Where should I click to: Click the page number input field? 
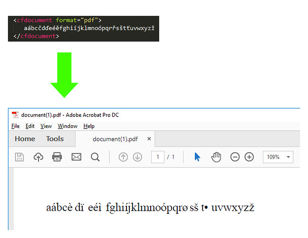pos(157,157)
